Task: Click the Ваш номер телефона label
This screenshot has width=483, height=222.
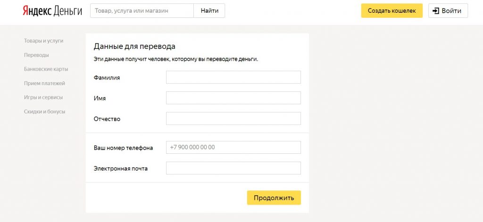Action: coord(123,148)
